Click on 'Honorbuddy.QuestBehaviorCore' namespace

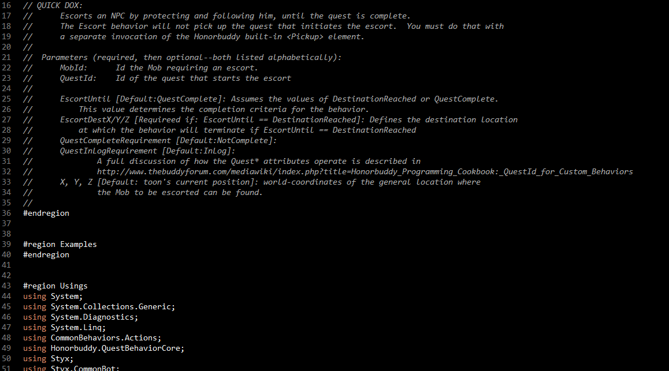click(115, 348)
